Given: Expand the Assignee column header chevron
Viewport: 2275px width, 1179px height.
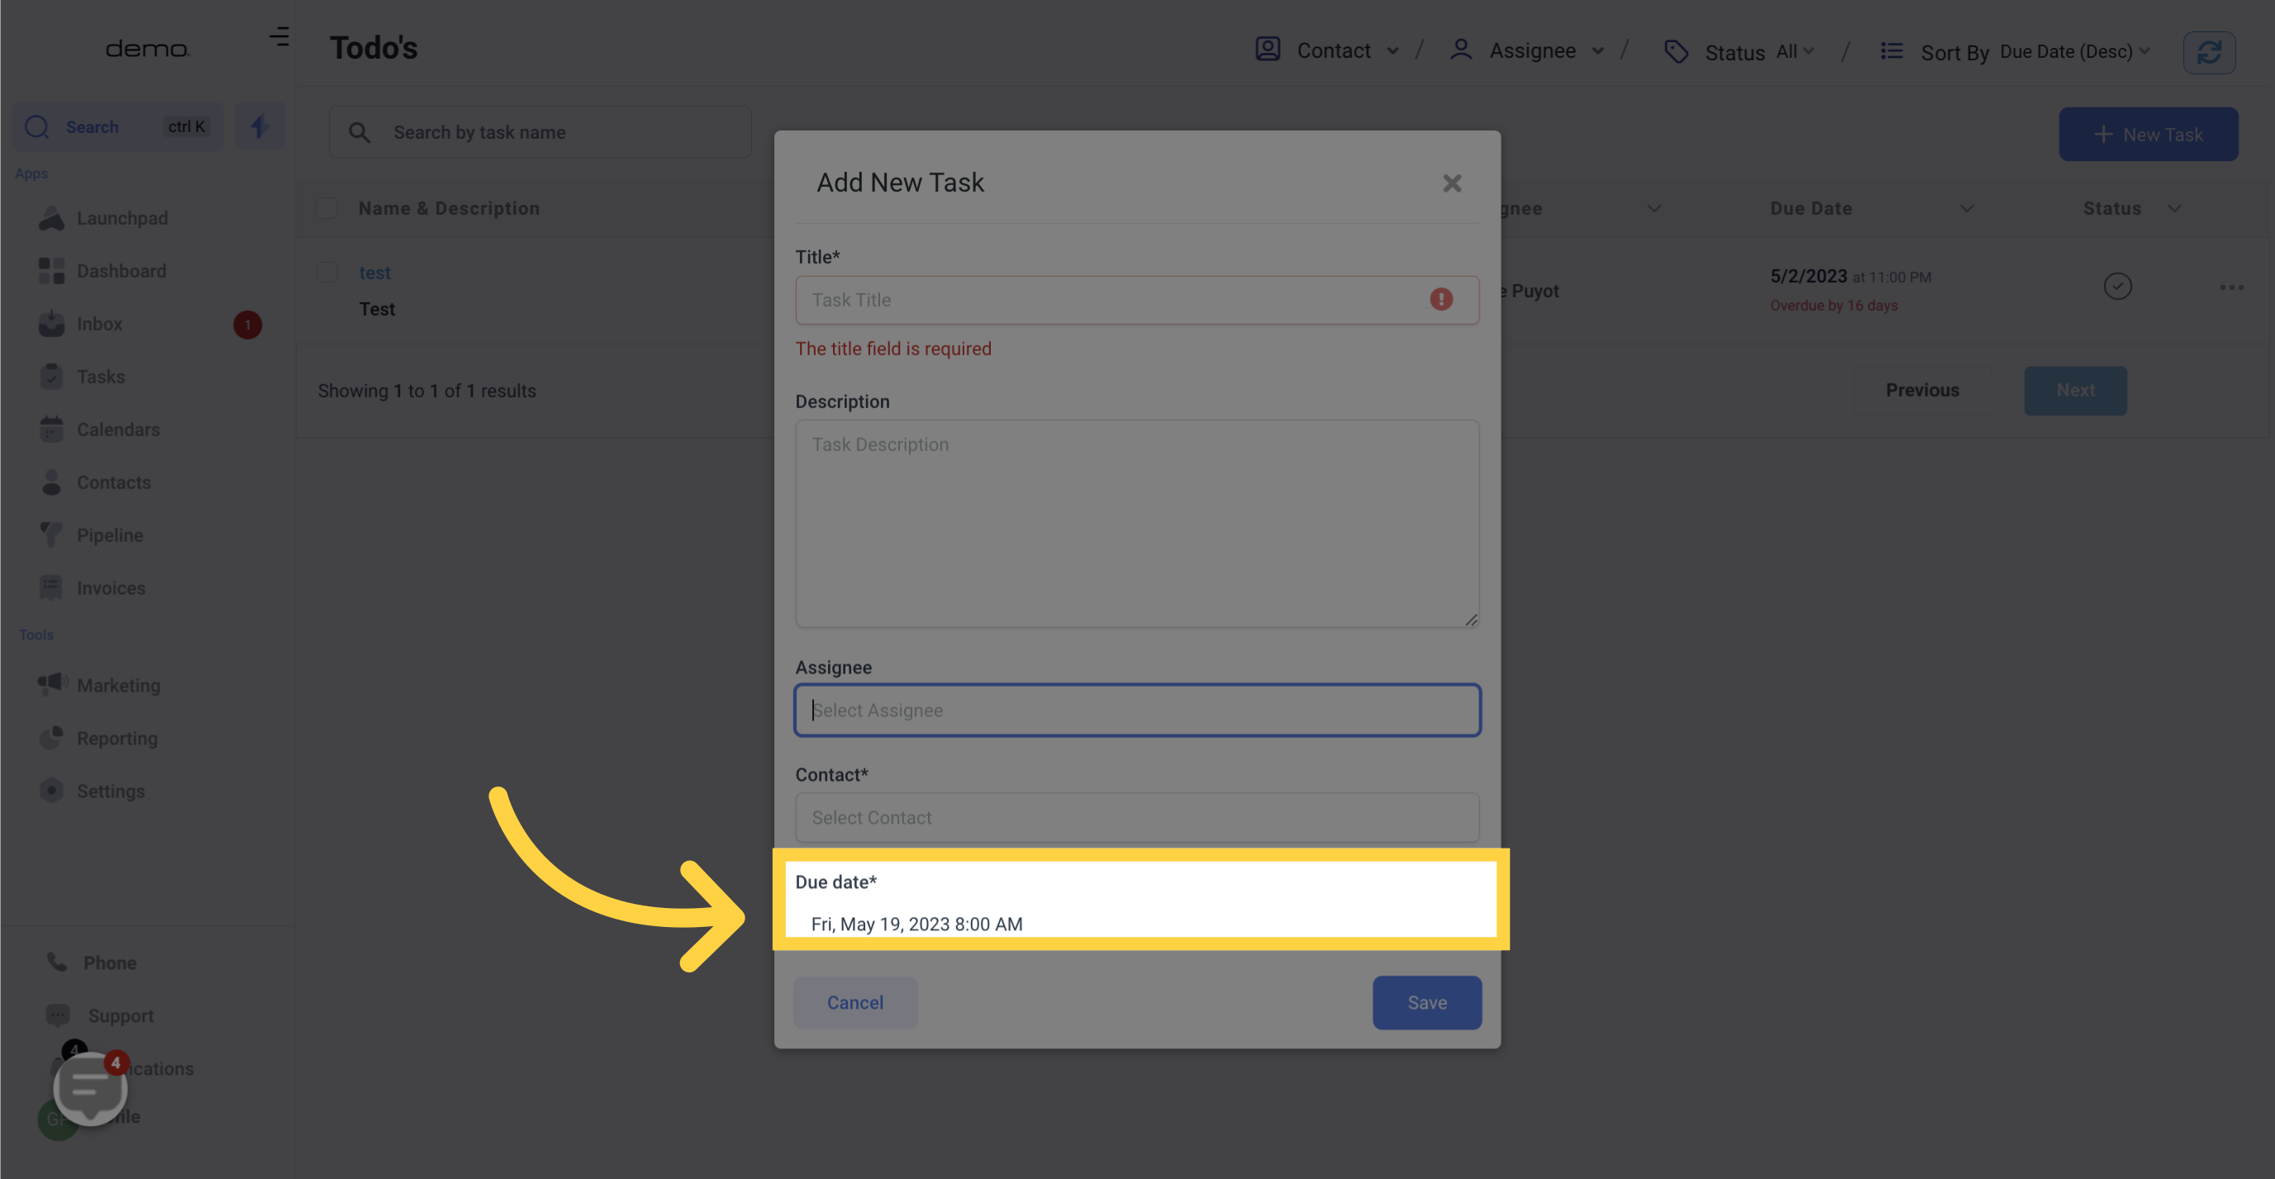Looking at the screenshot, I should coord(1654,208).
